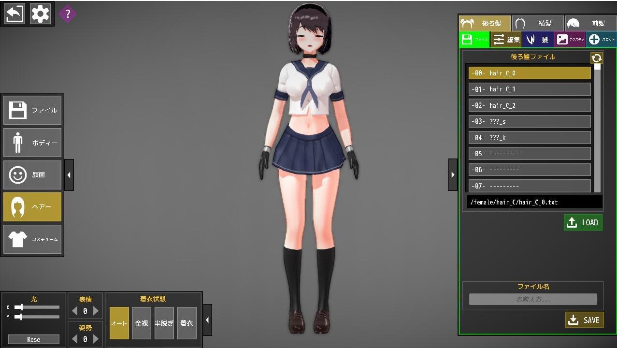
Task: Select the ファイル floppy disk in left sidebar
Action: coord(32,110)
